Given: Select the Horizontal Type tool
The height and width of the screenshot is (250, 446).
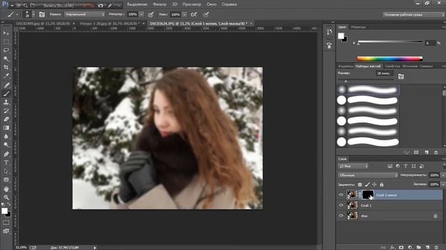Looking at the screenshot, I should 6,162.
